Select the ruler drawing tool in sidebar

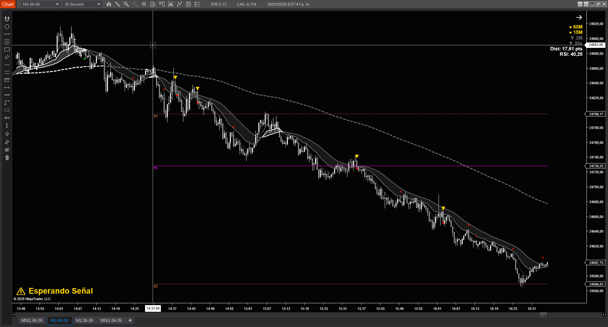click(x=7, y=80)
